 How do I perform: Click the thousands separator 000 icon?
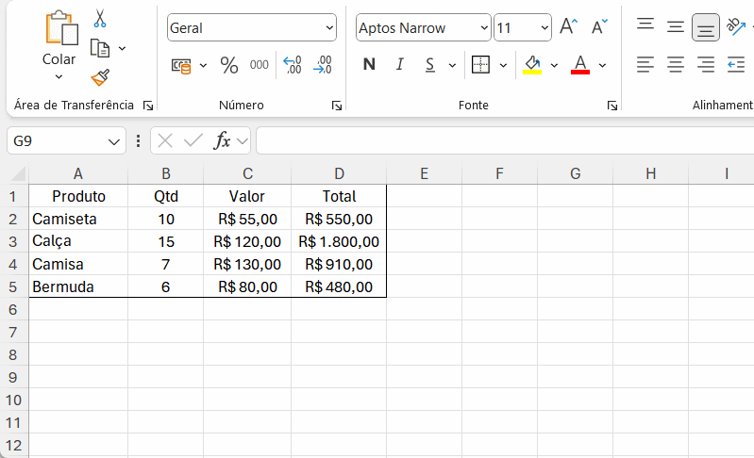(260, 65)
